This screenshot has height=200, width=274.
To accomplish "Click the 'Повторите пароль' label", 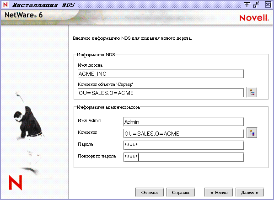I will [97, 156].
